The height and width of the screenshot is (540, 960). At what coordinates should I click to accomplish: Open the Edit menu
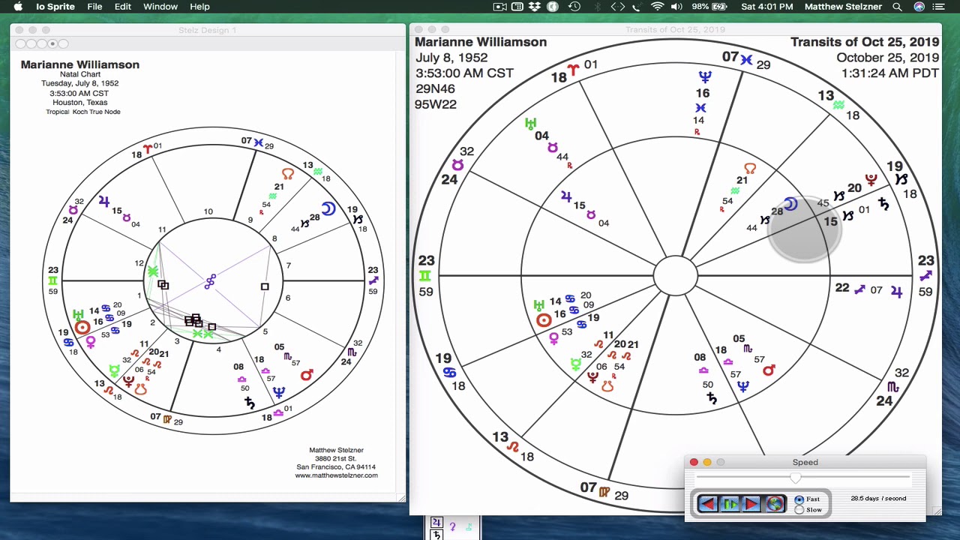123,7
